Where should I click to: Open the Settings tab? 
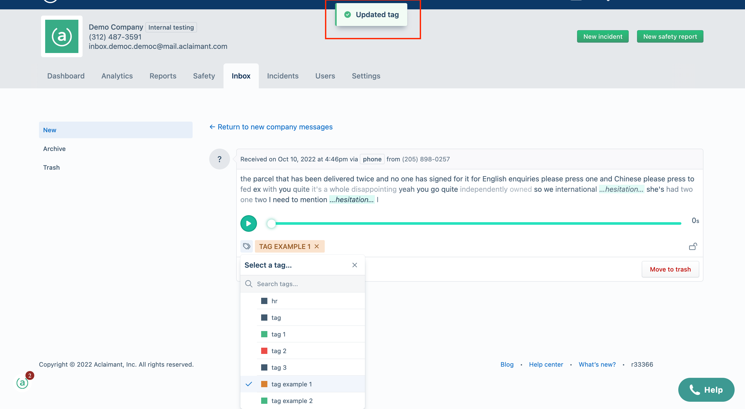click(366, 76)
